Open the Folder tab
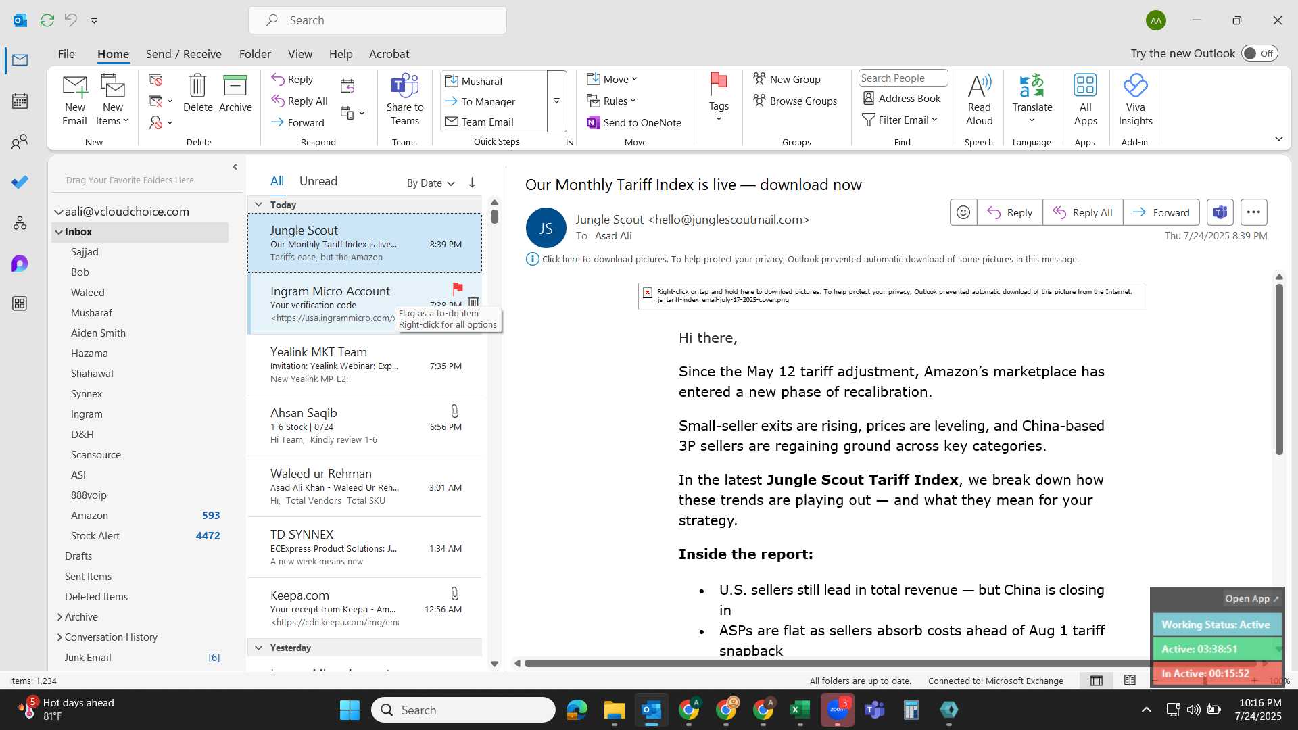The width and height of the screenshot is (1298, 730). (255, 54)
